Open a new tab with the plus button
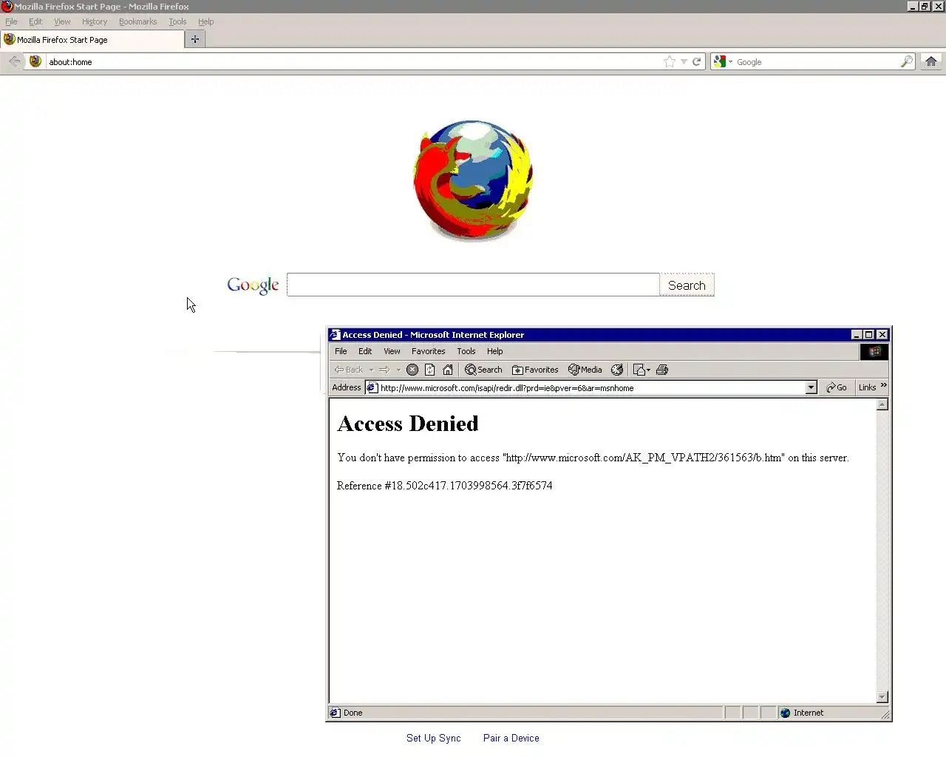Viewport: 946px width, 757px height. coord(195,39)
